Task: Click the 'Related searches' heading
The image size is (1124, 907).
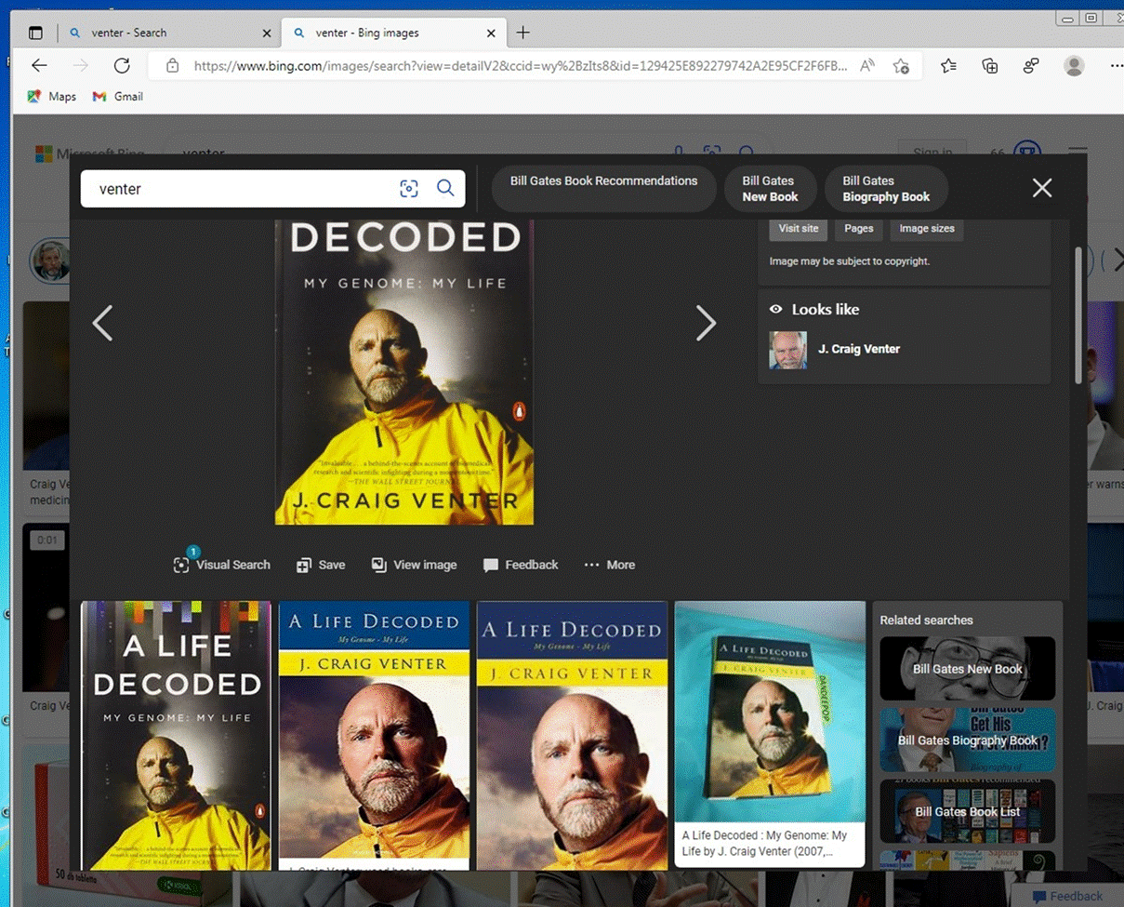Action: coord(926,620)
